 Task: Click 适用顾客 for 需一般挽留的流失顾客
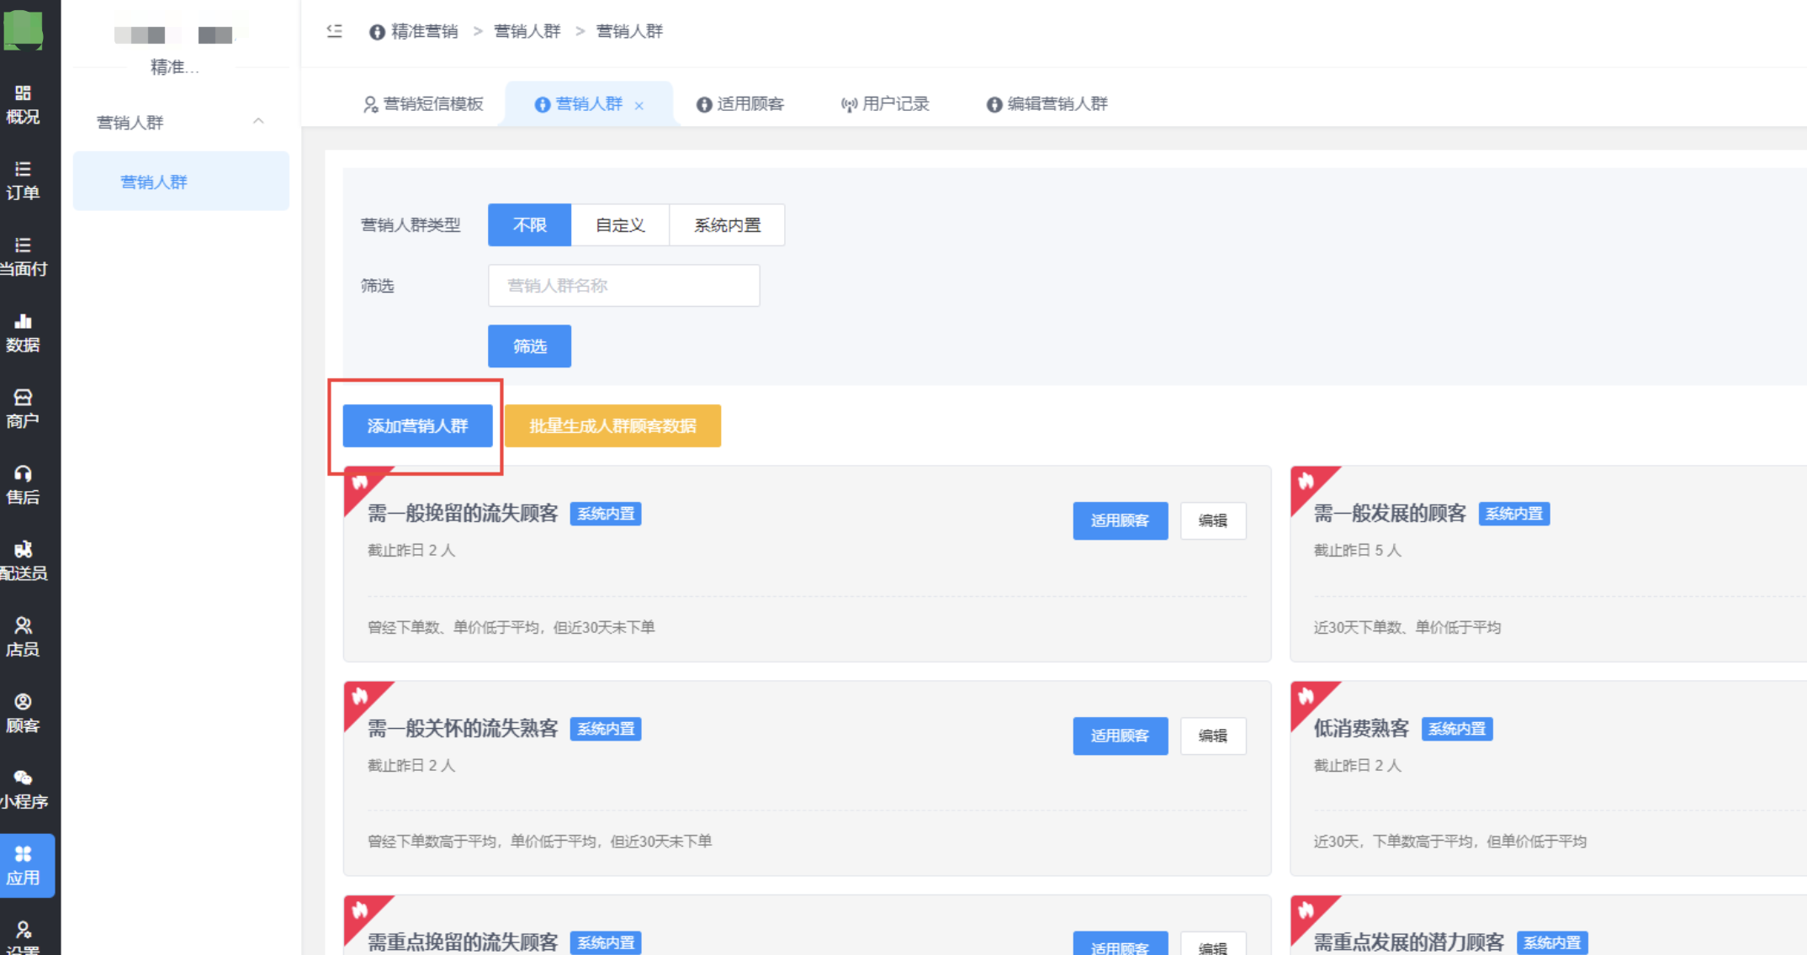(1121, 520)
